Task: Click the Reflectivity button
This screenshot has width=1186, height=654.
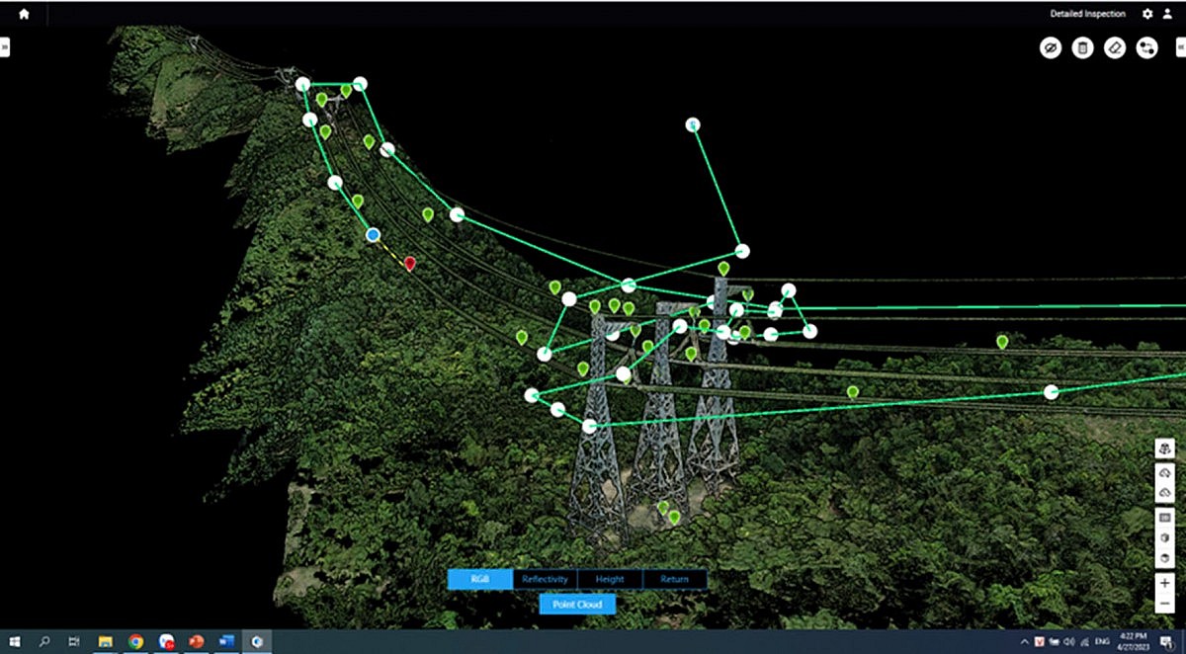Action: (x=544, y=579)
